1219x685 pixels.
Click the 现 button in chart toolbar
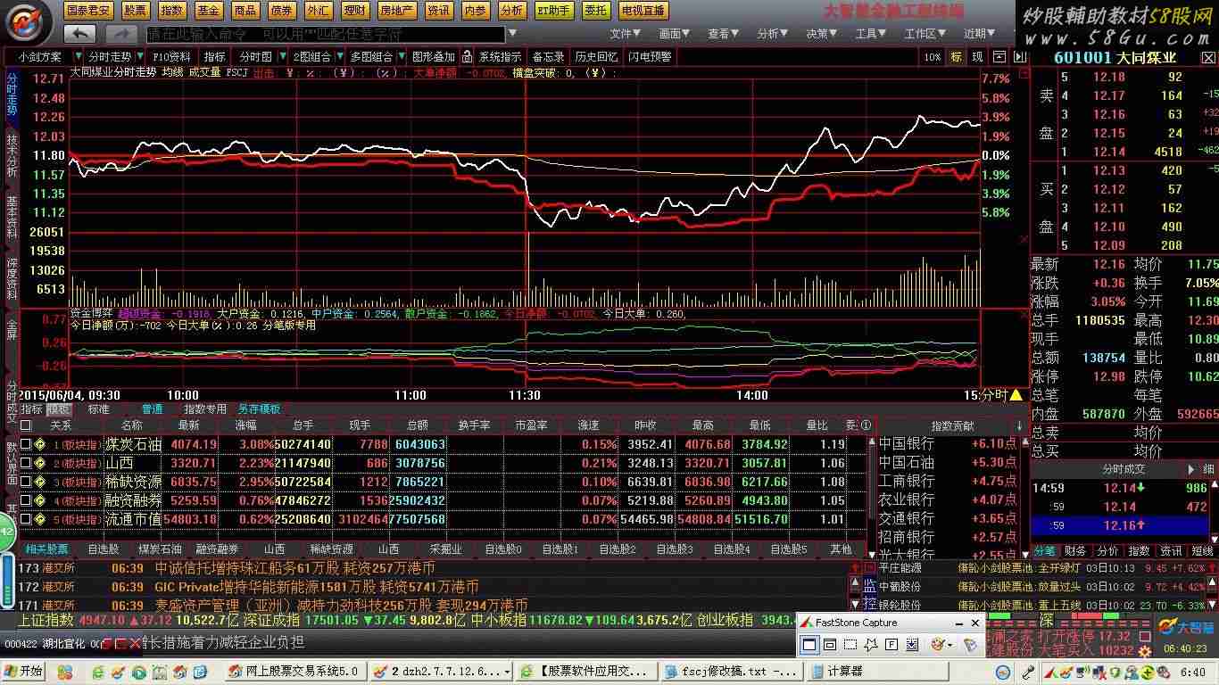tap(977, 56)
